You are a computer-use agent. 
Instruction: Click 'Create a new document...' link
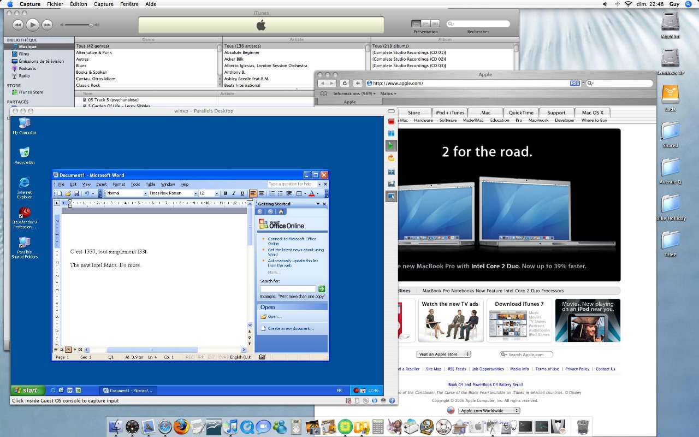pyautogui.click(x=291, y=328)
